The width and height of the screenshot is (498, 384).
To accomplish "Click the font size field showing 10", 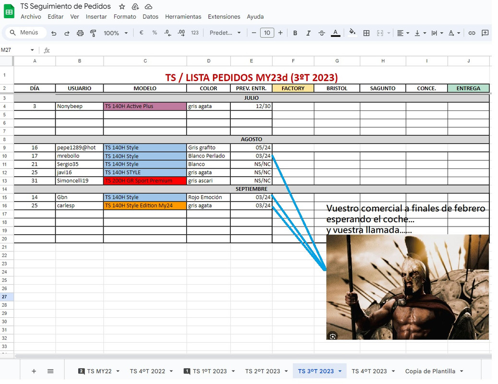I will (x=267, y=33).
